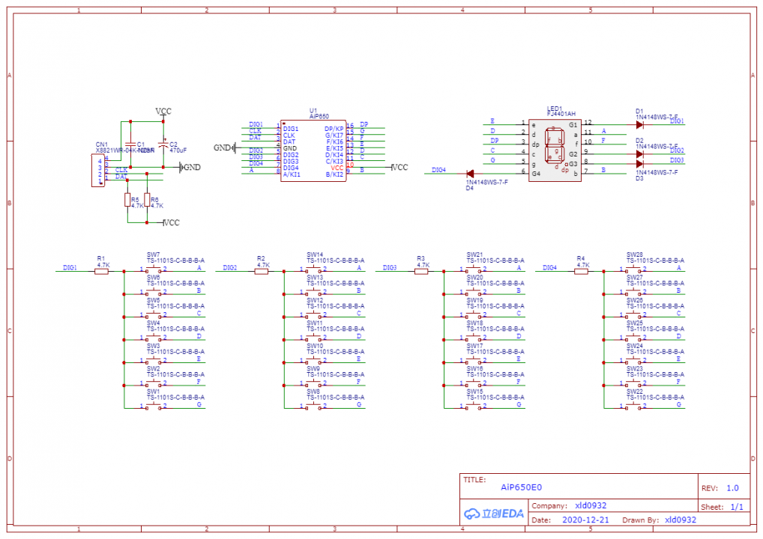Select push button SW7 symbol
Image resolution: width=763 pixels, height=539 pixels.
154,269
